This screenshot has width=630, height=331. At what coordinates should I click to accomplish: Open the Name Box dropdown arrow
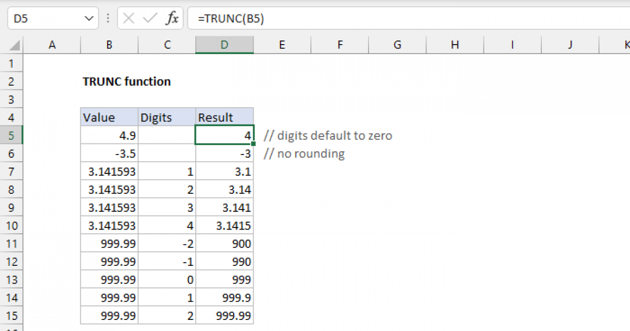[88, 17]
